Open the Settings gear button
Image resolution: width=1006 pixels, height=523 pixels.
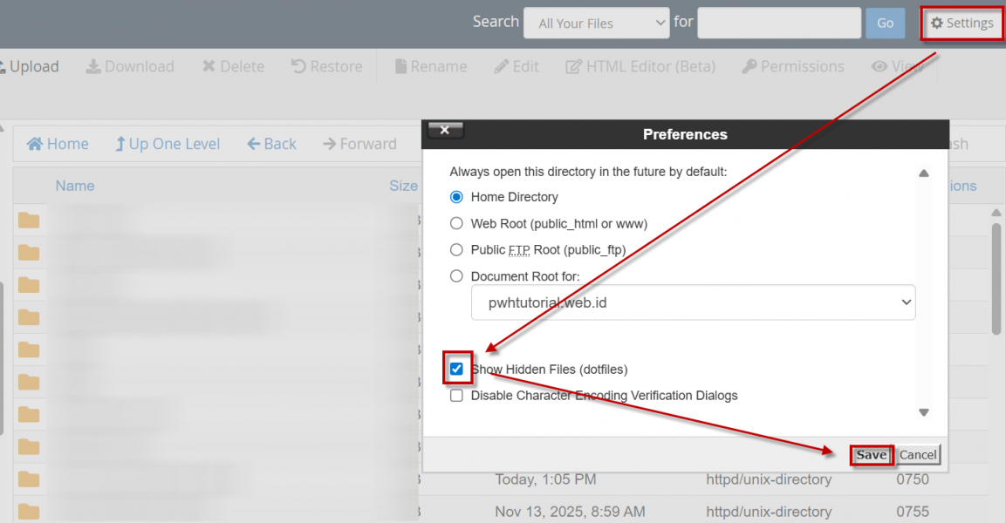tap(962, 24)
